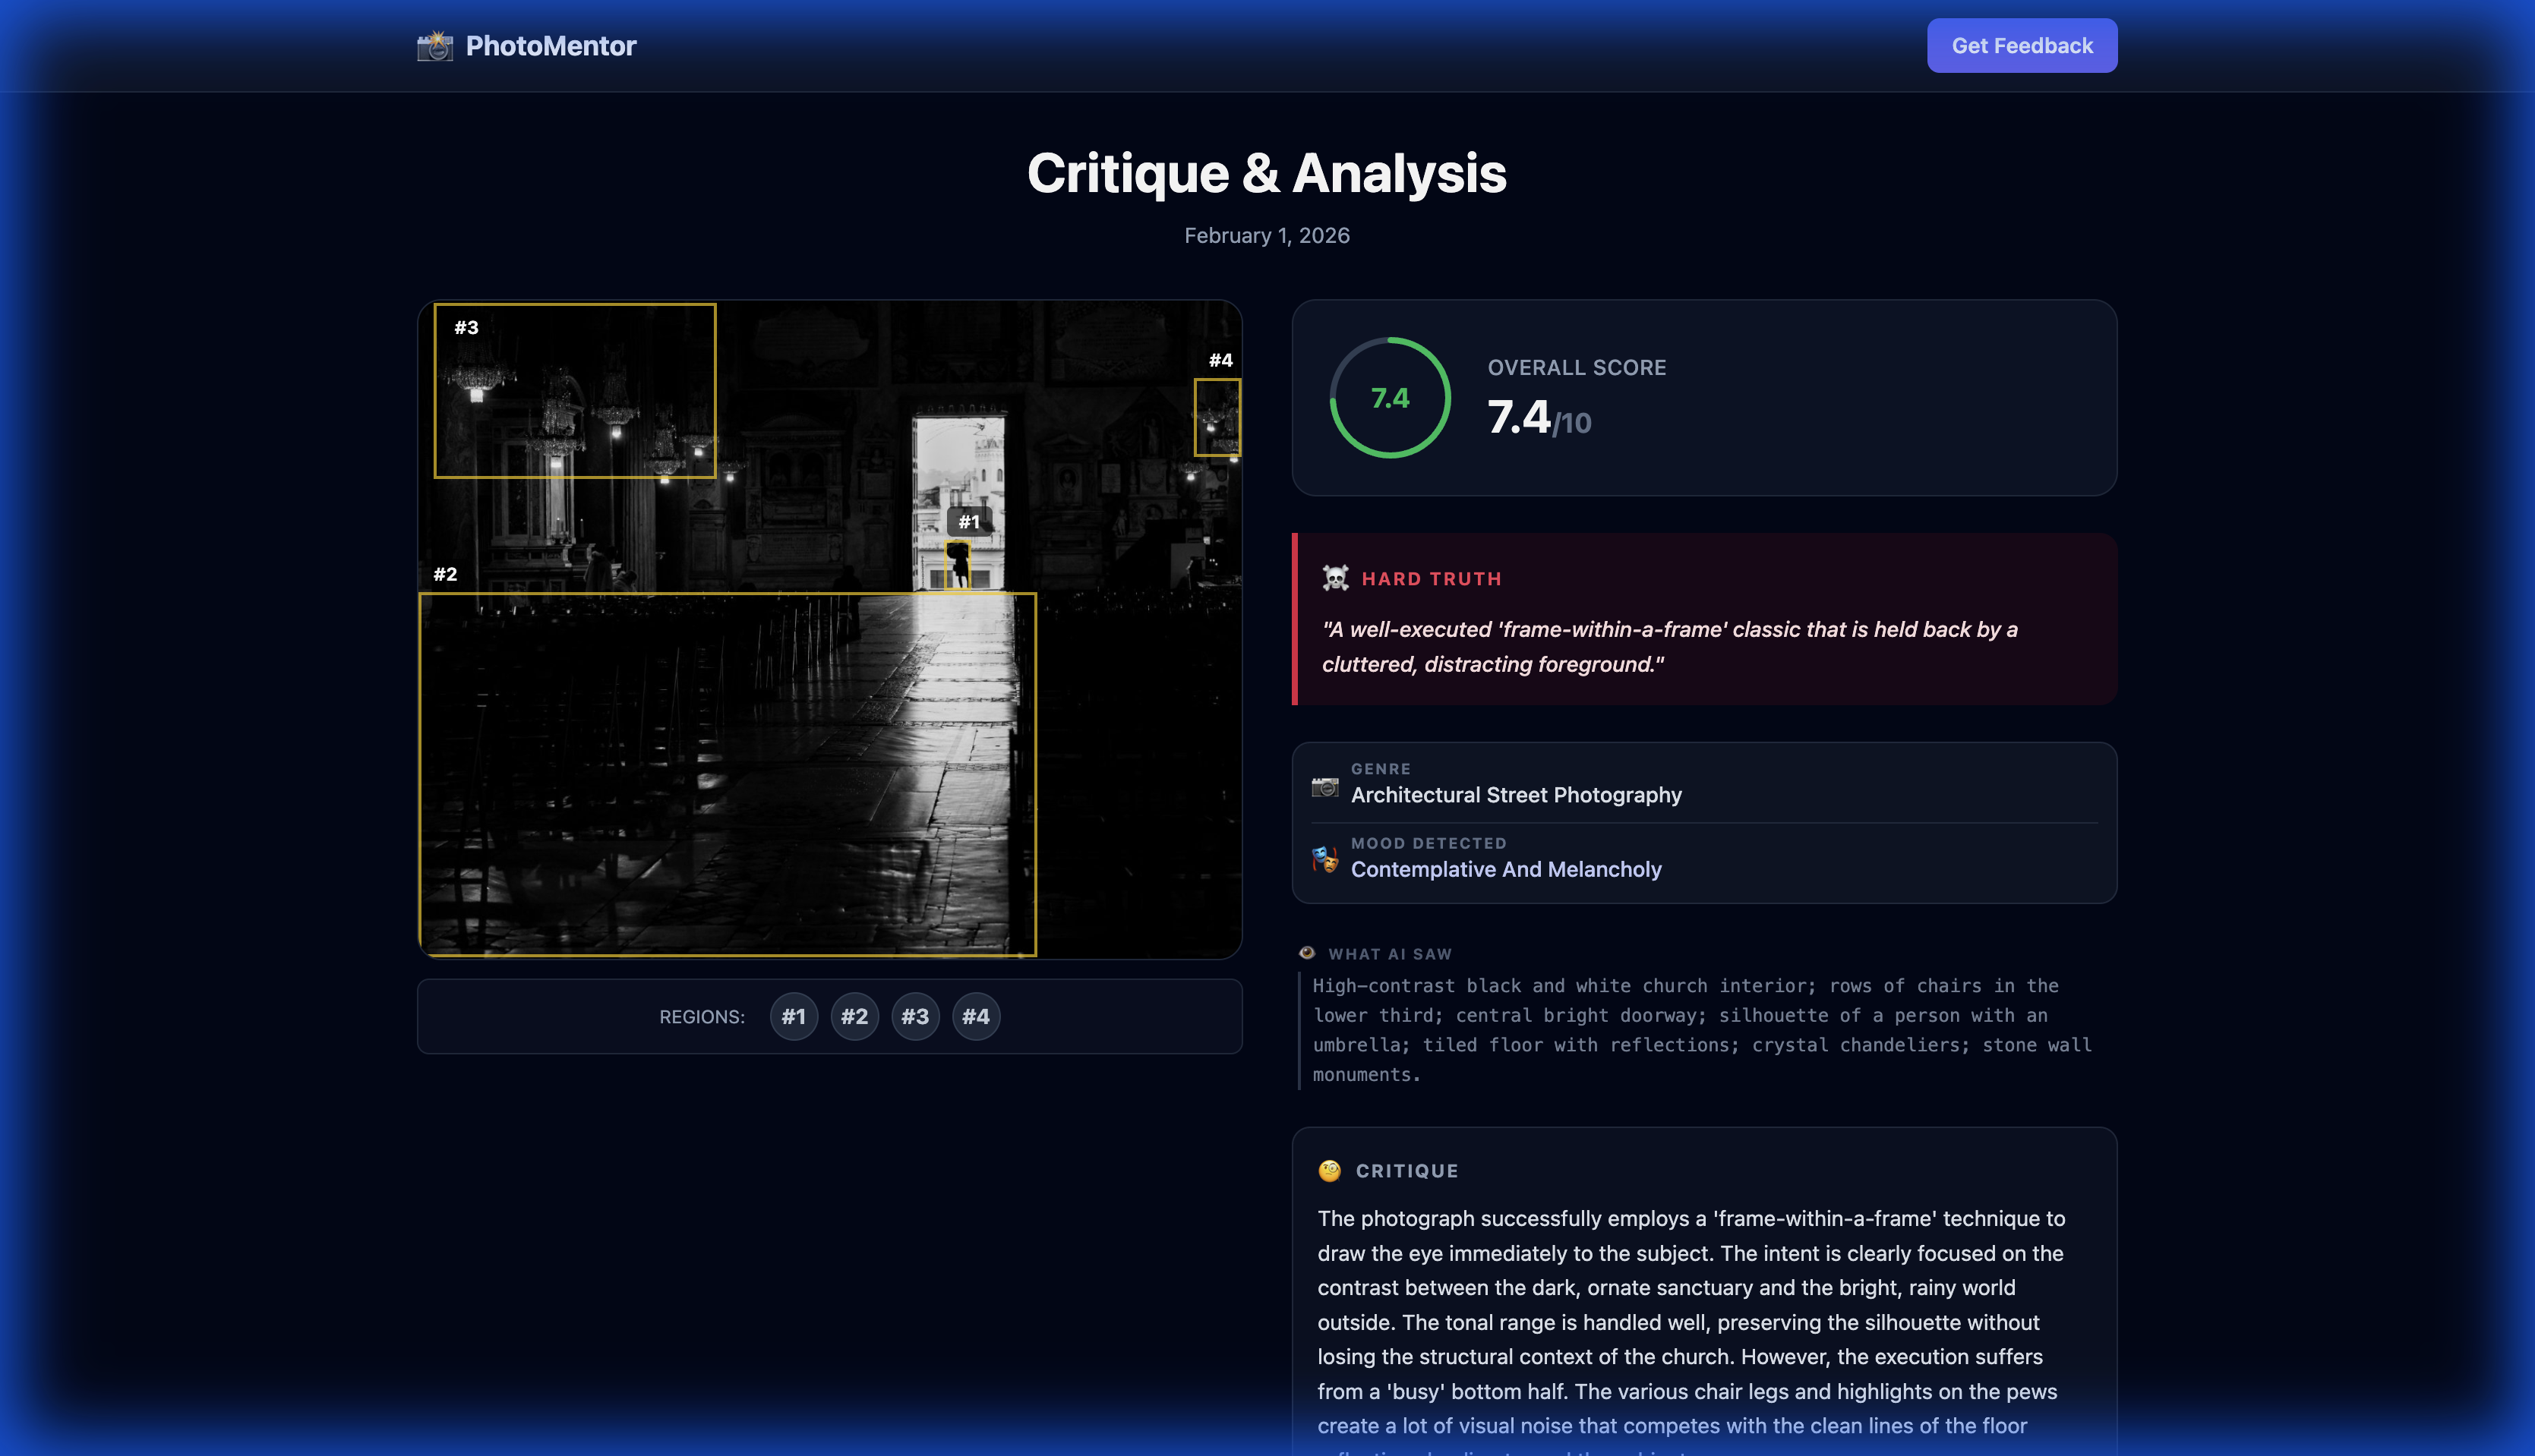Toggle region #2 chip below the photo
Image resolution: width=2535 pixels, height=1456 pixels.
[x=854, y=1017]
